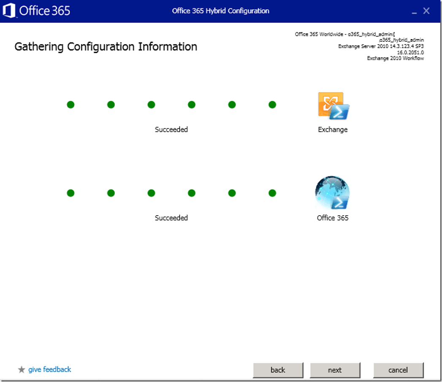Close the Hybrid Configuration window
Screen dimensions: 442x382
pyautogui.click(x=426, y=11)
